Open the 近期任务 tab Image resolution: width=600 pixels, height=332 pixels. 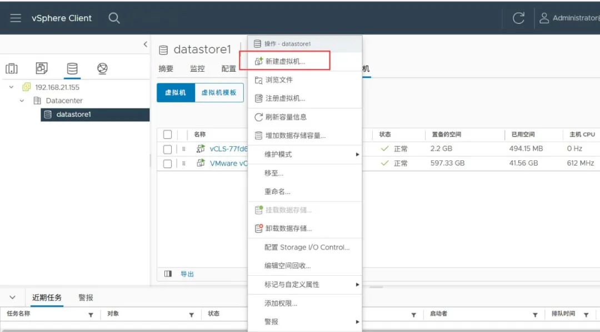(x=47, y=298)
